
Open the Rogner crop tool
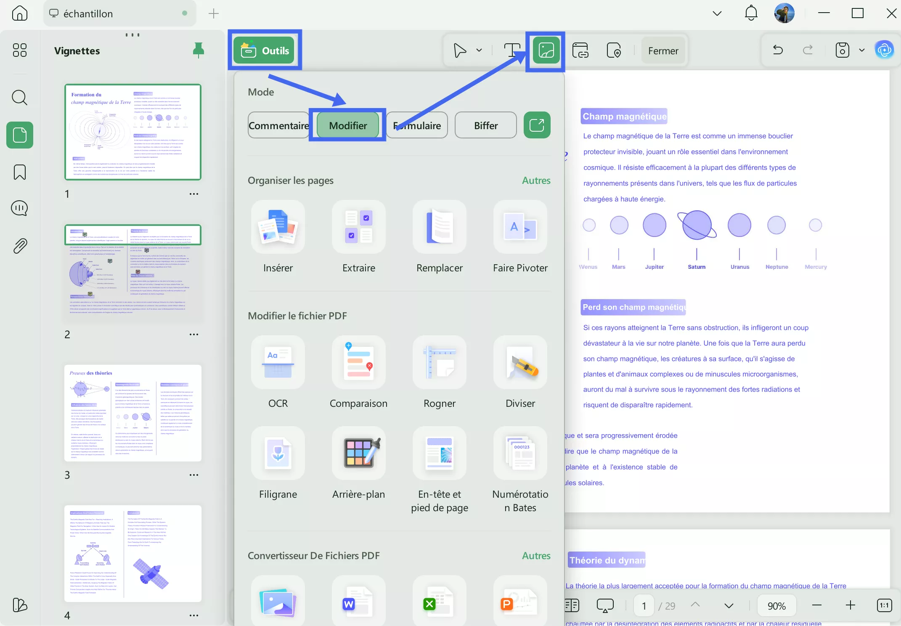pos(439,362)
